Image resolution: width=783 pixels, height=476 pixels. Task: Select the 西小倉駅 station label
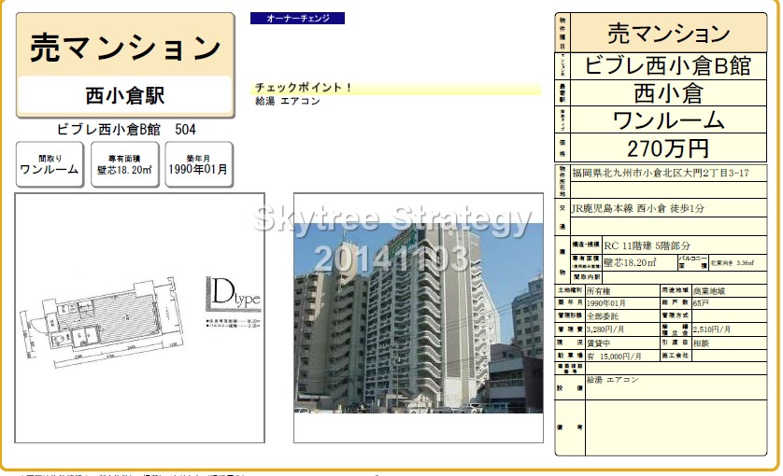125,95
